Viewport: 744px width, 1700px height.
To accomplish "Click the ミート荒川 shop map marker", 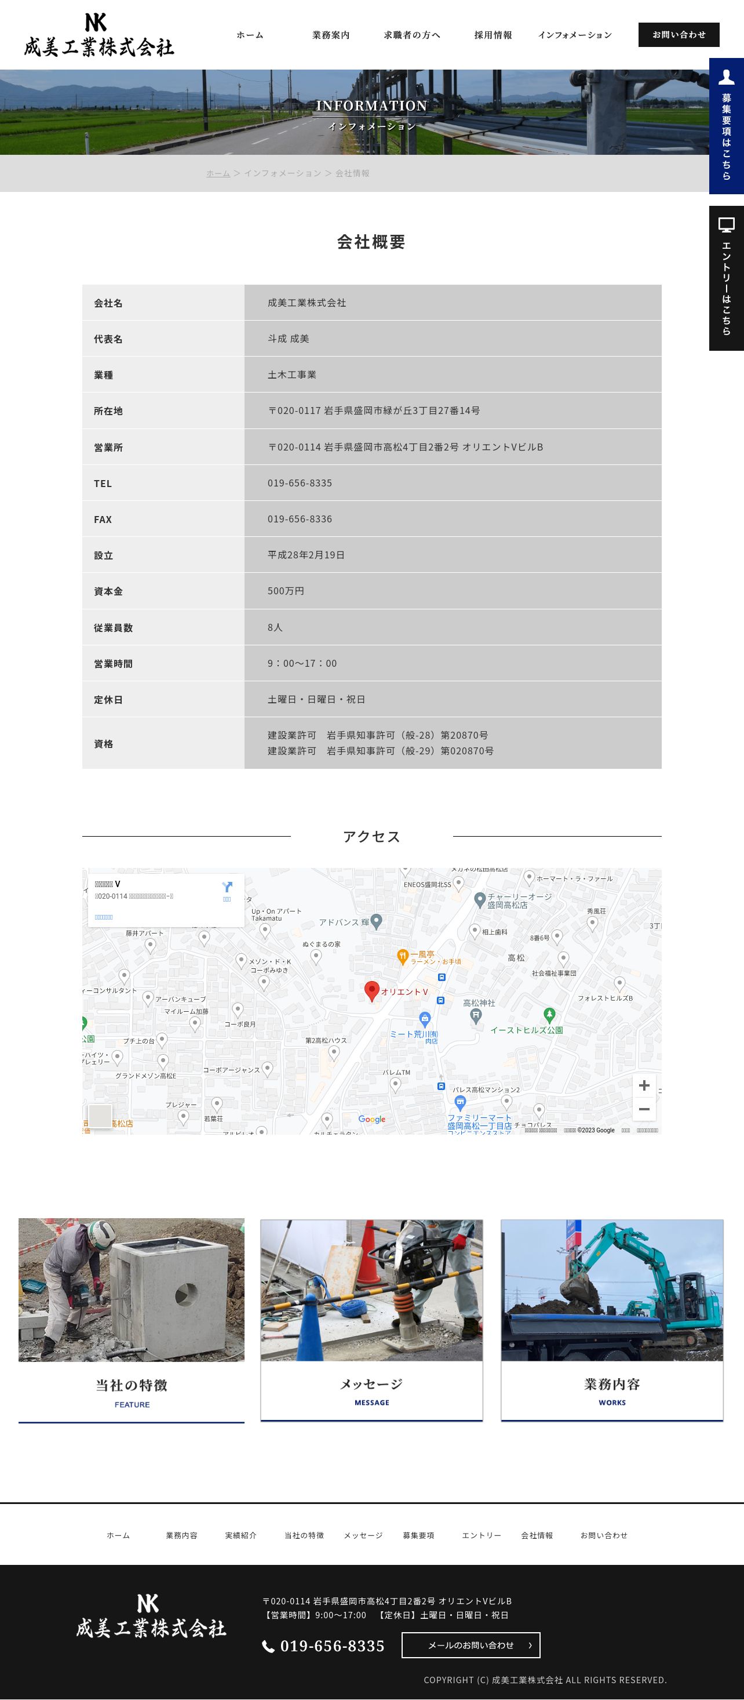I will pyautogui.click(x=425, y=1019).
